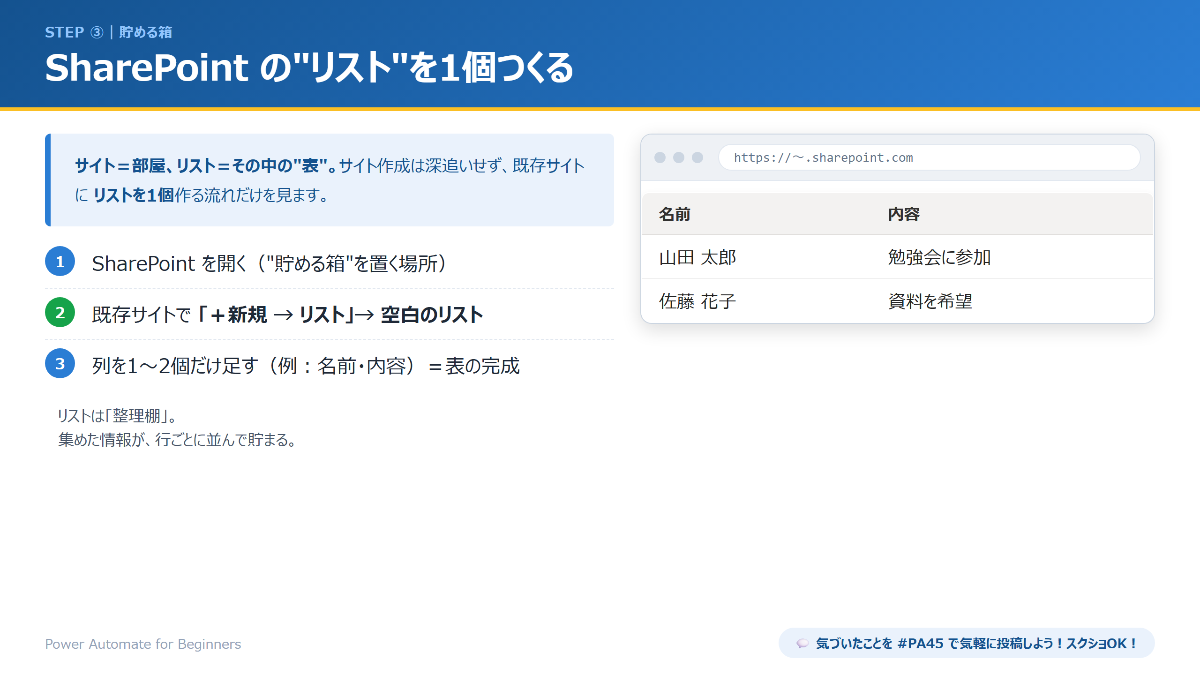Click step 3 text '列を1～2個だけ足す'
The height and width of the screenshot is (675, 1200).
[175, 366]
